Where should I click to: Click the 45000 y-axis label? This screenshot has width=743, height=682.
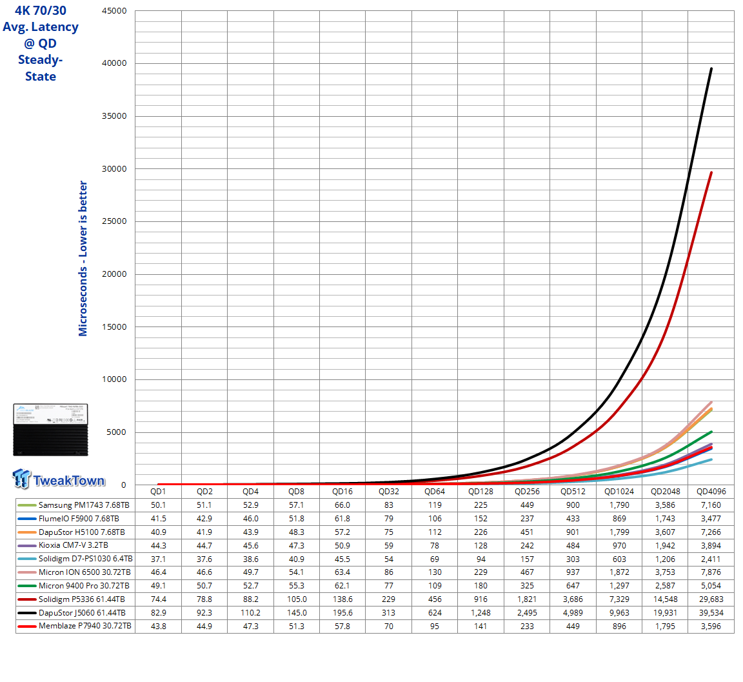pos(114,11)
